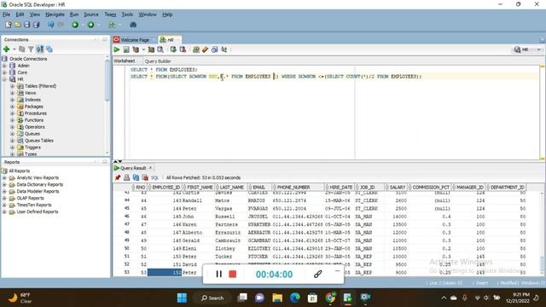Open the Team menu
Viewport: 546px width, 307px height.
tap(110, 14)
